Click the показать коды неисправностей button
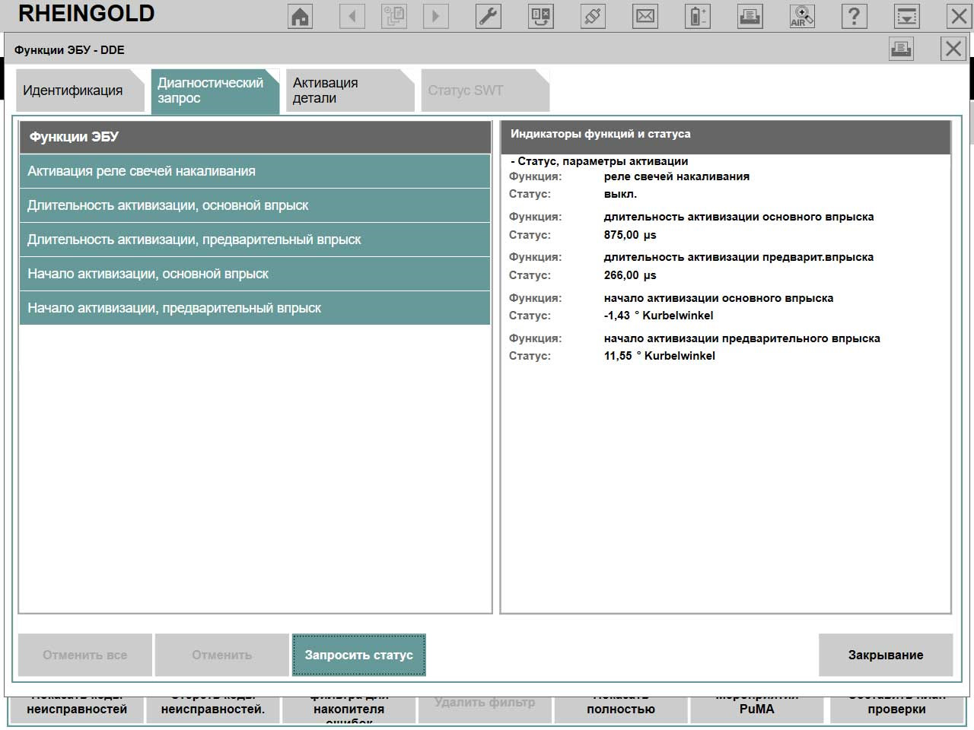The height and width of the screenshot is (730, 974). 77,709
